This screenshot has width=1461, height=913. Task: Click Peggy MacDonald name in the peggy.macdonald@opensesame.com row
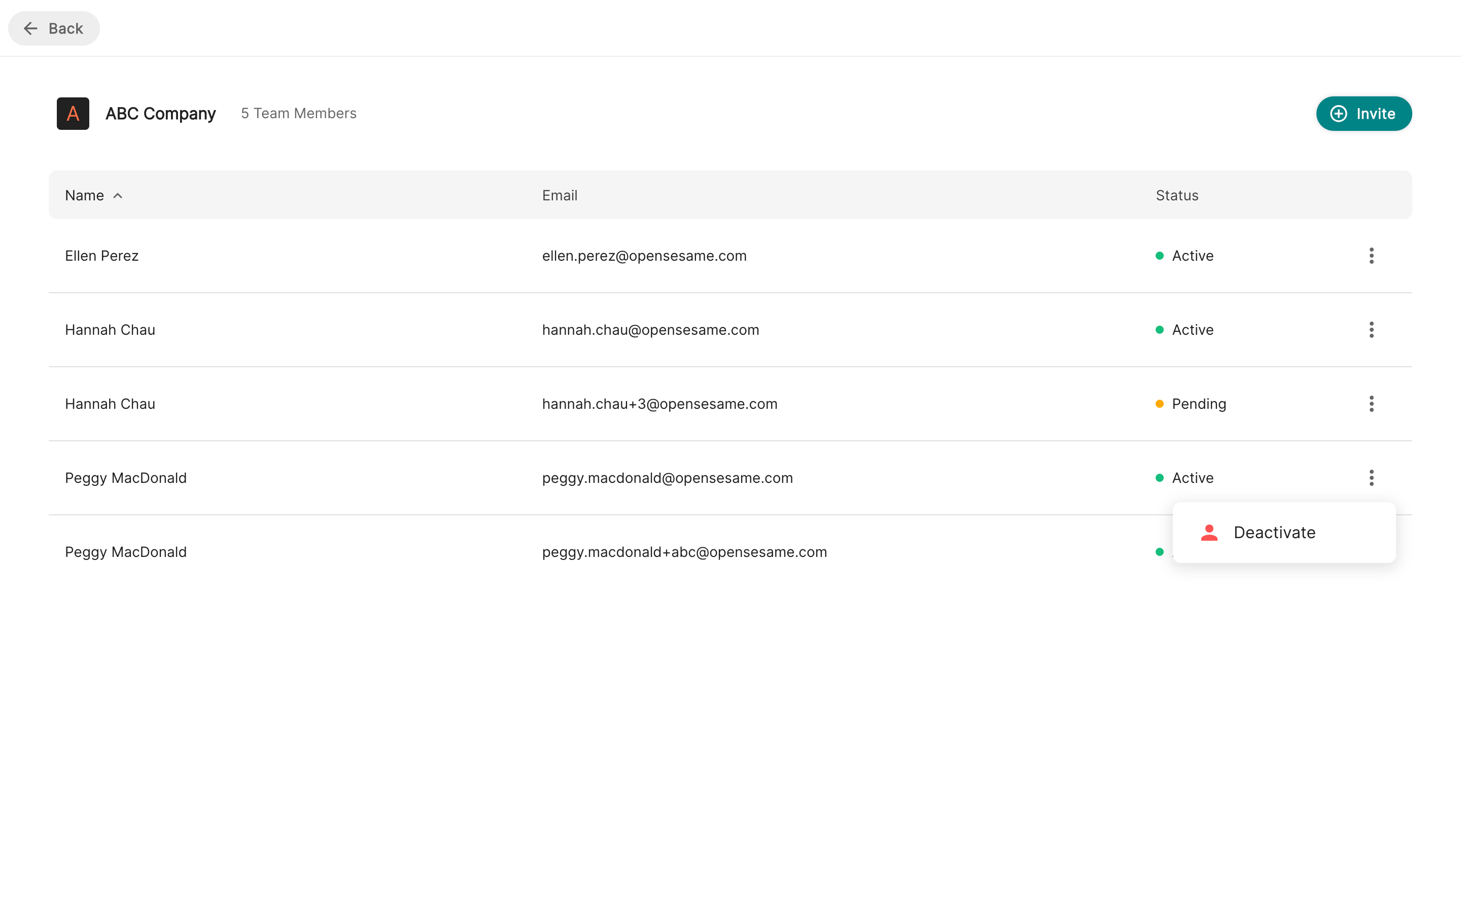126,478
